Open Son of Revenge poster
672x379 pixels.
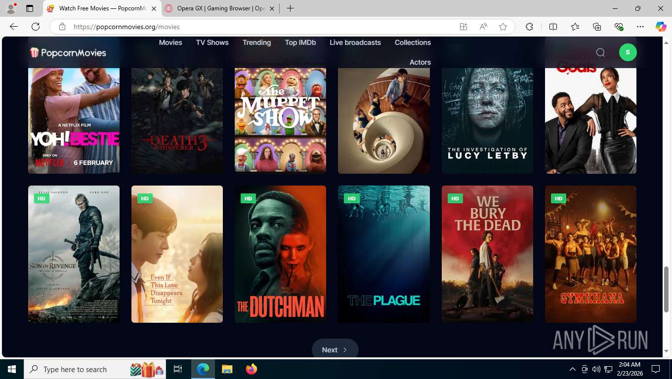pyautogui.click(x=74, y=254)
